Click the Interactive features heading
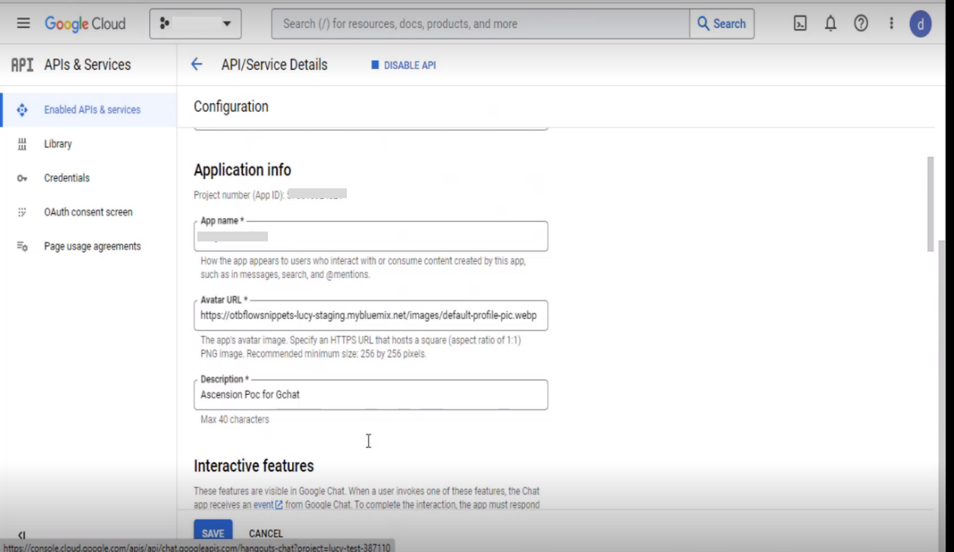Screen dimensions: 954x552 pyautogui.click(x=253, y=465)
